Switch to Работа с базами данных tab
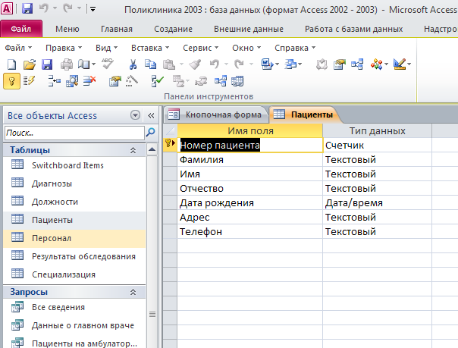 (353, 29)
